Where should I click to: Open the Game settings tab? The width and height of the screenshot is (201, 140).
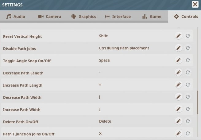(x=152, y=16)
